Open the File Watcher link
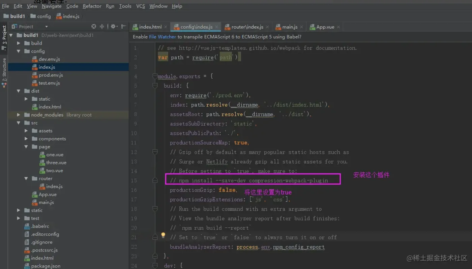Image resolution: width=472 pixels, height=269 pixels. [163, 37]
